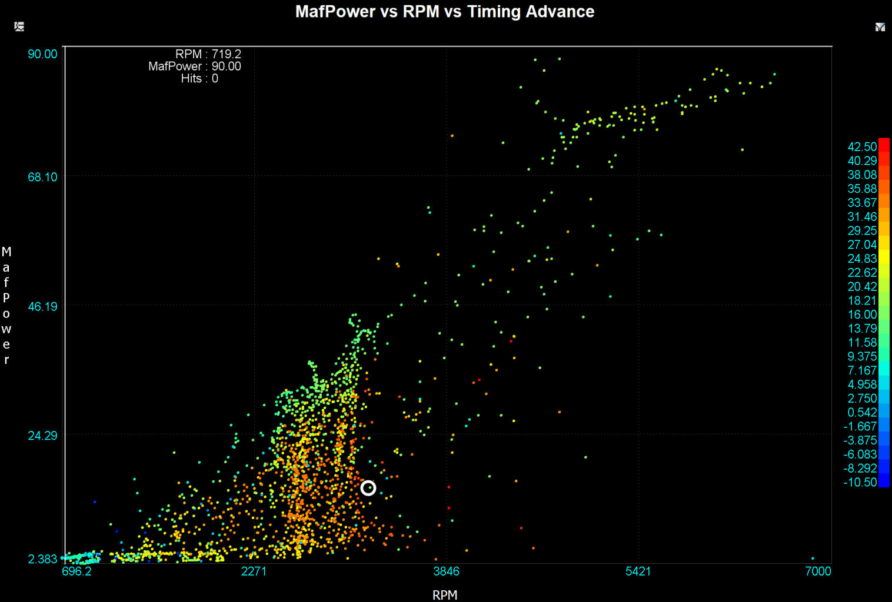The width and height of the screenshot is (892, 602).
Task: Click the blue -3.875 legend swatch
Action: pyautogui.click(x=883, y=440)
